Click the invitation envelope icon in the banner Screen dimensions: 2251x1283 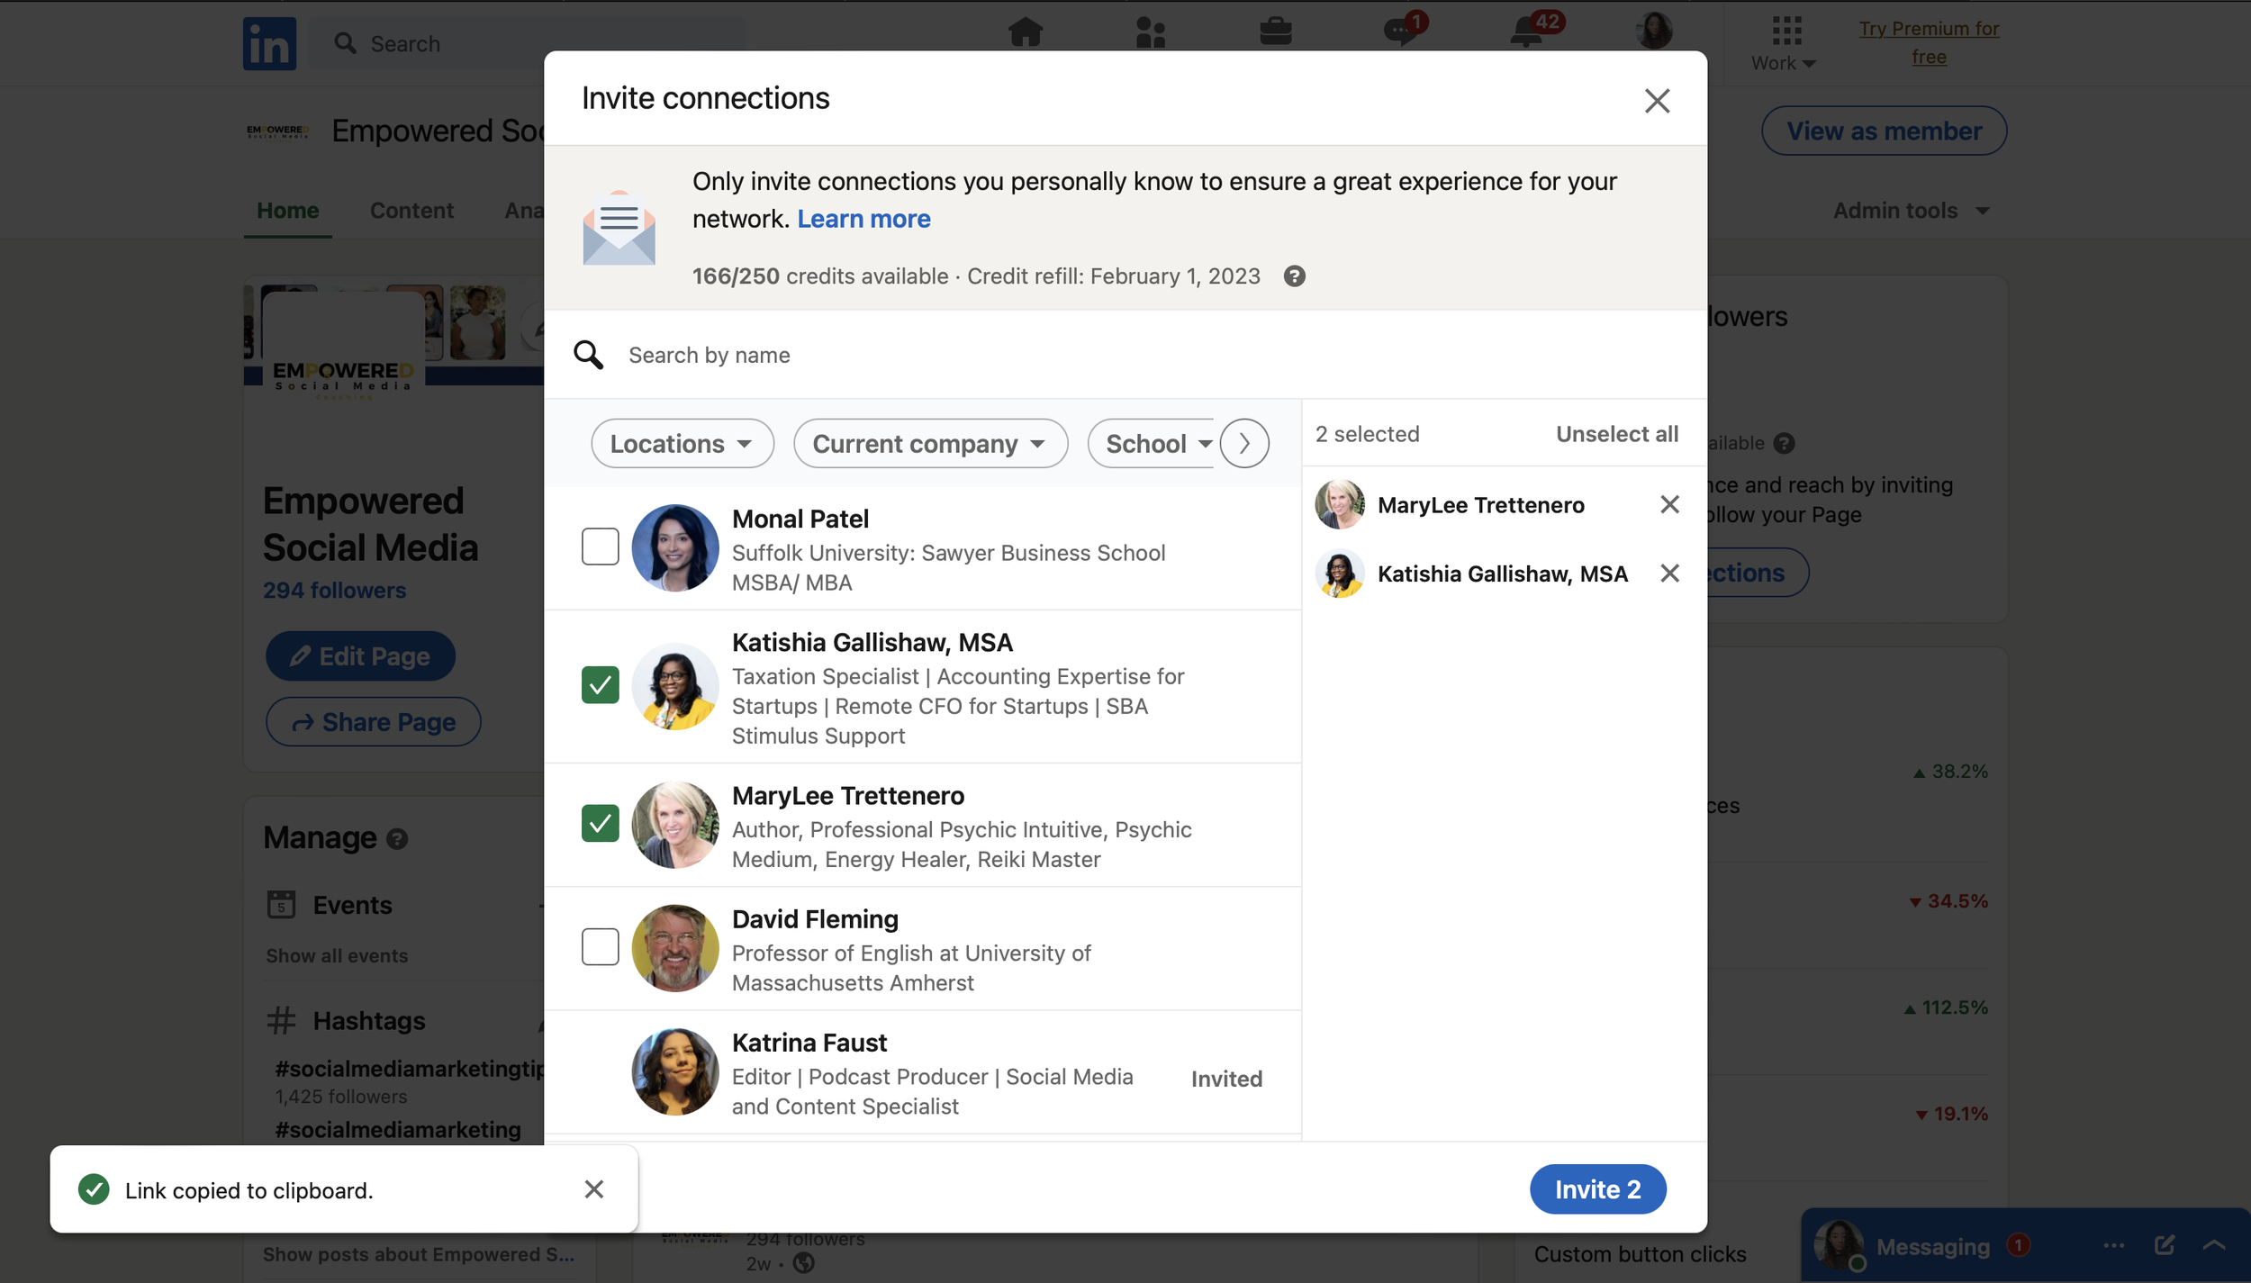[x=619, y=228]
